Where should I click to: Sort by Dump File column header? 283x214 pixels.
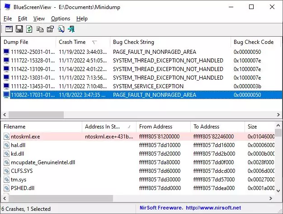(x=28, y=42)
